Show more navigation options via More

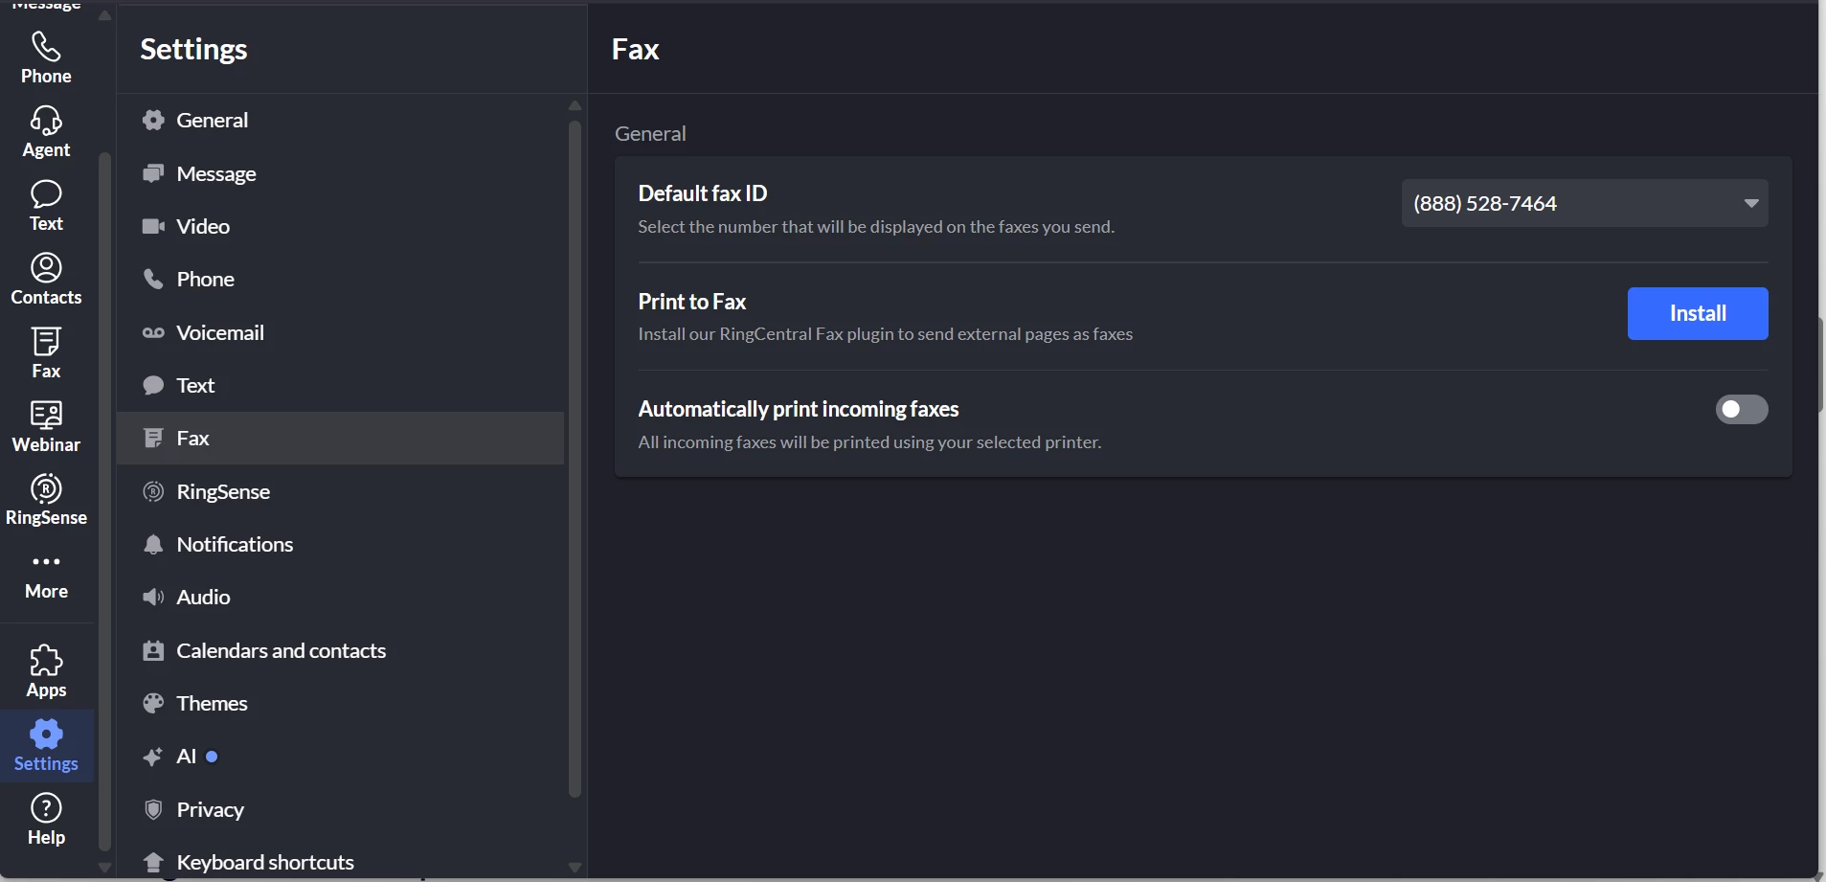pyautogui.click(x=46, y=575)
